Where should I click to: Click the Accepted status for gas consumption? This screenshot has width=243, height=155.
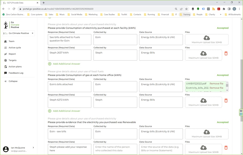point(223,75)
